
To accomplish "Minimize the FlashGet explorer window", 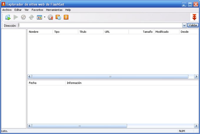I will [184, 4].
